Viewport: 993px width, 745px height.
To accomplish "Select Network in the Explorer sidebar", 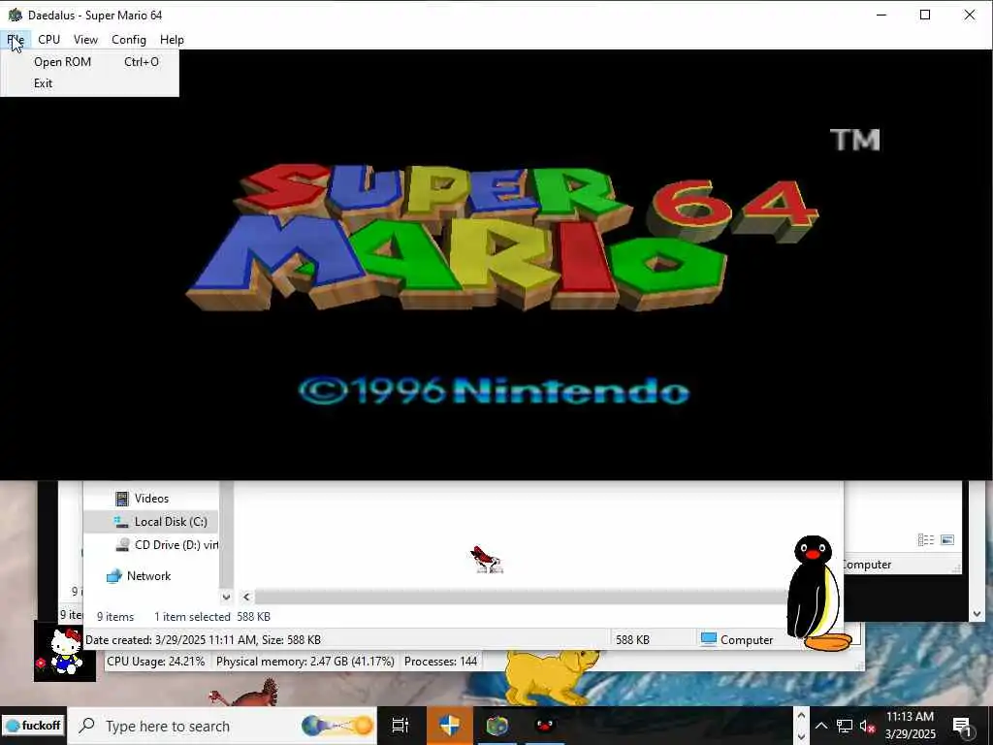I will 148,576.
